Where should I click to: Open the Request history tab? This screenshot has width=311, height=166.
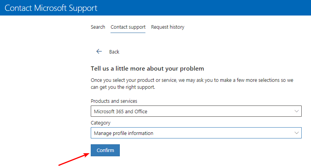[x=168, y=27]
